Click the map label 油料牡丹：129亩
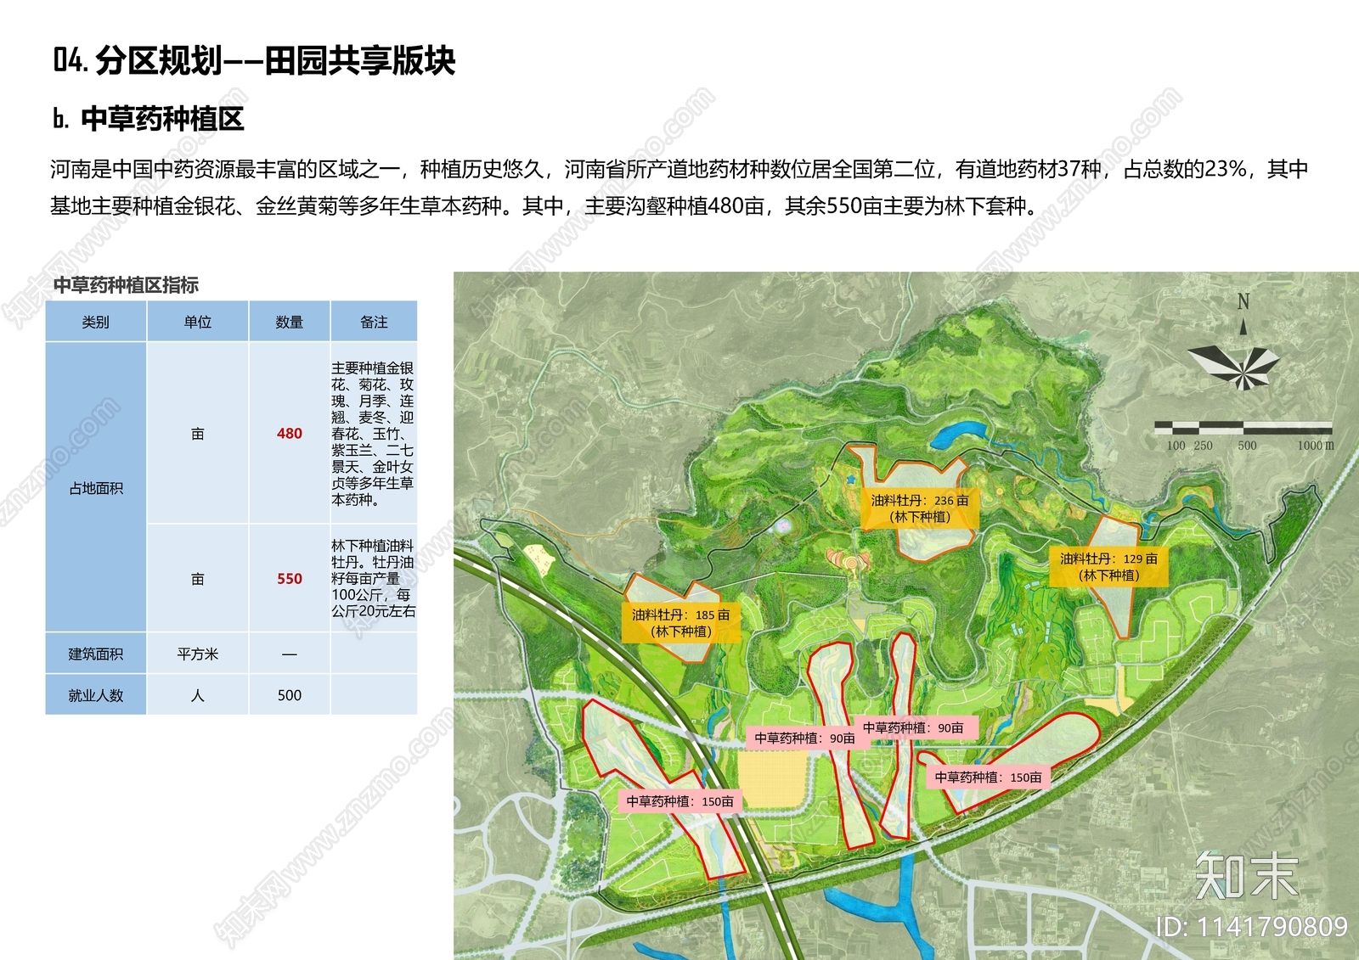This screenshot has width=1359, height=960. (1108, 567)
